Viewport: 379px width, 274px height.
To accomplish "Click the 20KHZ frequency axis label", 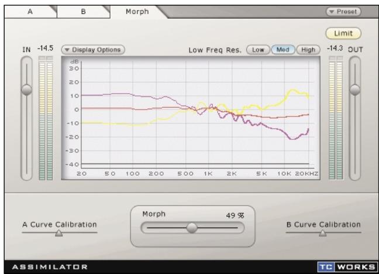I will [x=306, y=173].
